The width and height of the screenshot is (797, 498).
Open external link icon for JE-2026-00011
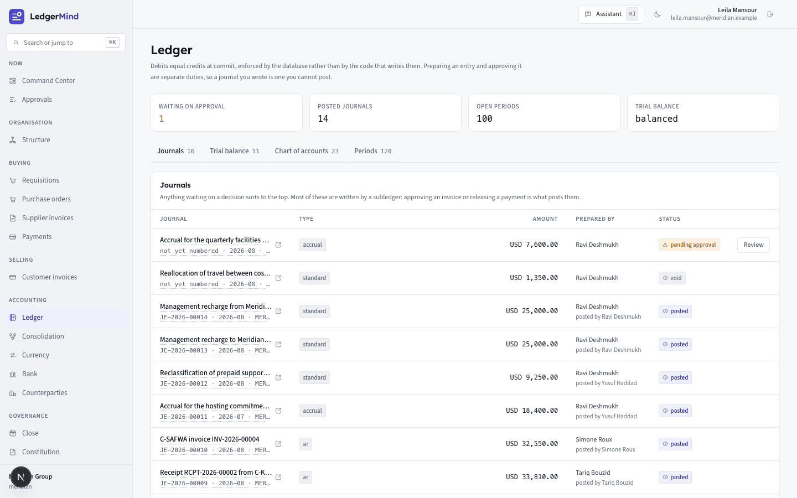(278, 411)
